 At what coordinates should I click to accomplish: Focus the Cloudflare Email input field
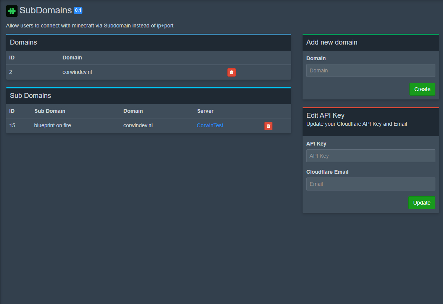371,184
